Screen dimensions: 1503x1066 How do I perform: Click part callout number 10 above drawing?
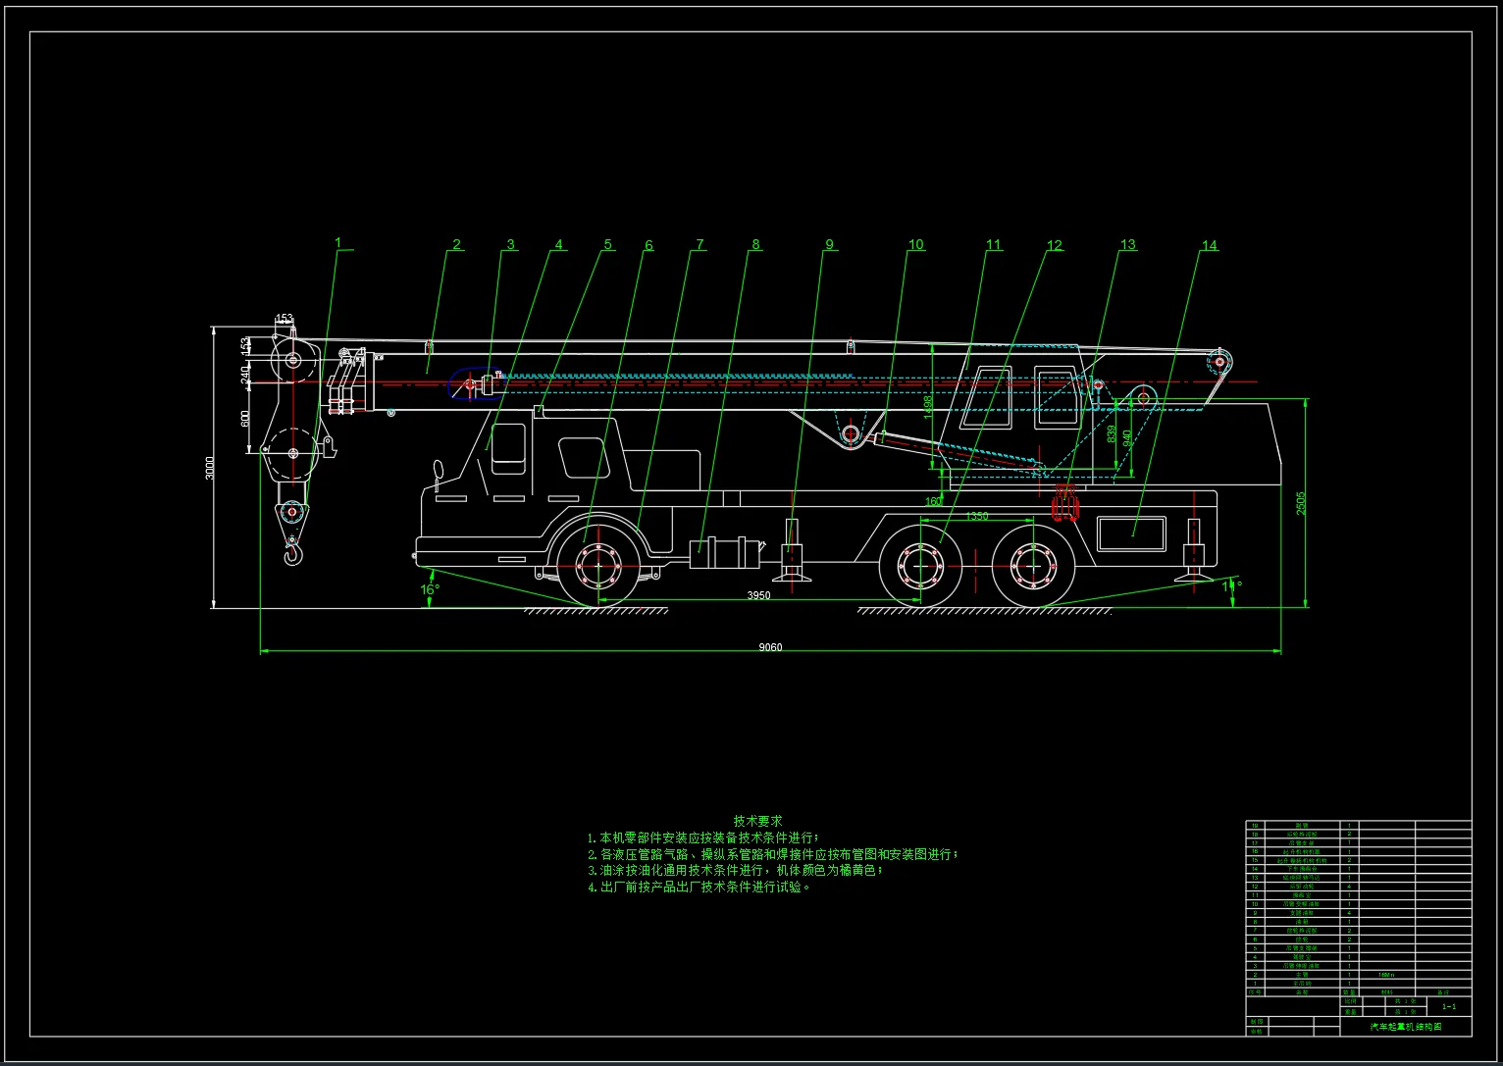(x=915, y=244)
